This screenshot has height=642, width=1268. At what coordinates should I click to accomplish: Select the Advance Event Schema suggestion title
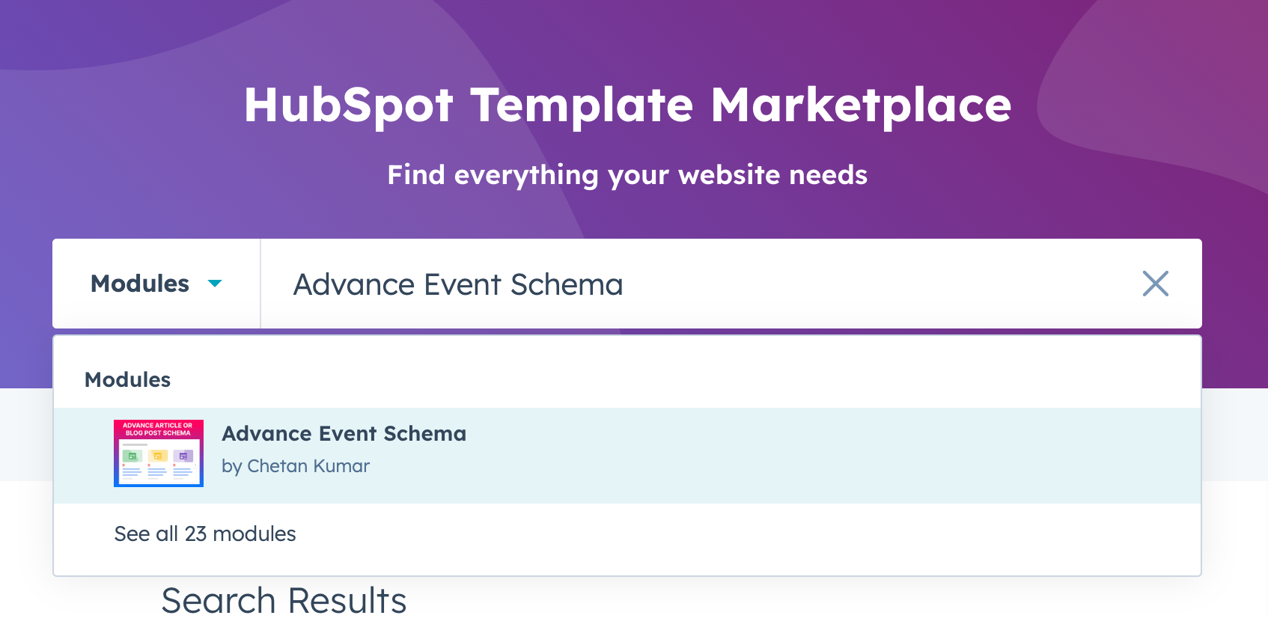344,433
